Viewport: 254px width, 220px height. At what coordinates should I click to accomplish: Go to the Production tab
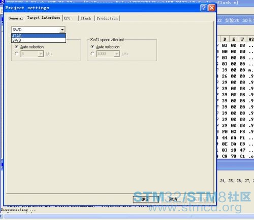tap(107, 18)
